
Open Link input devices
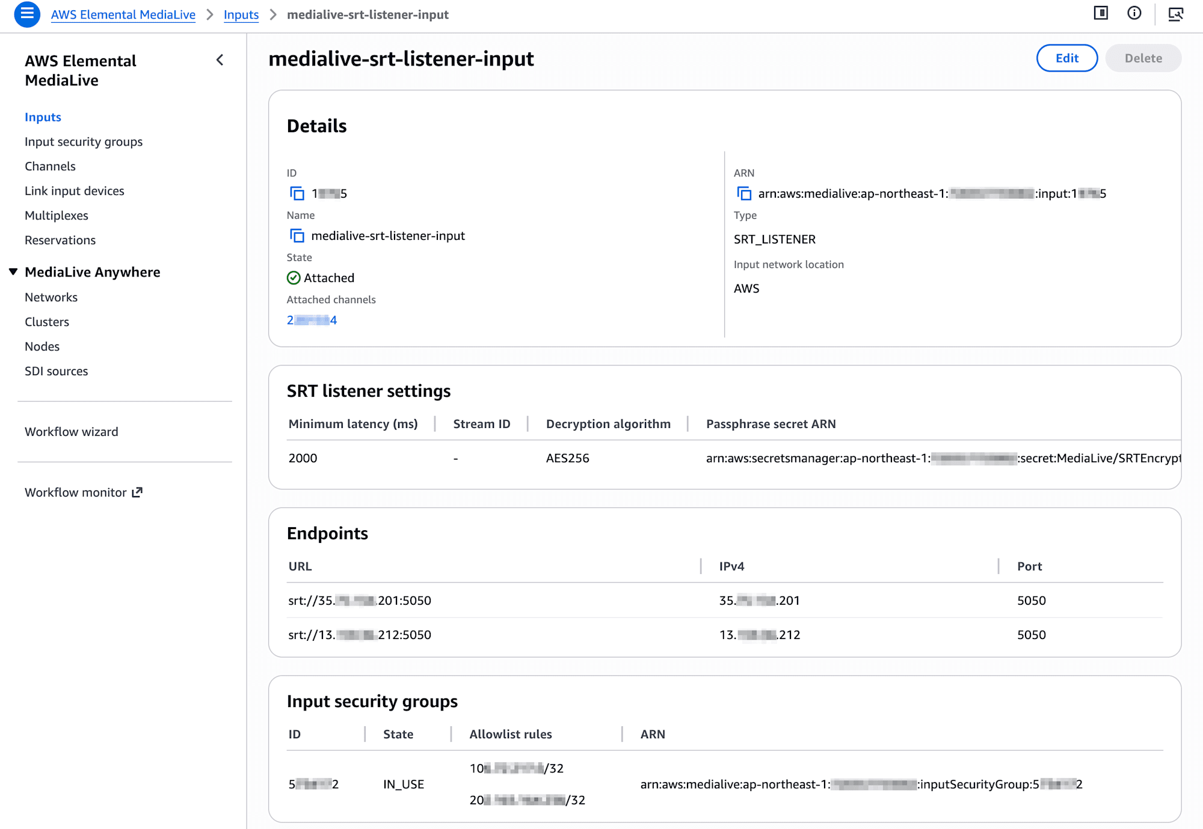pyautogui.click(x=75, y=191)
